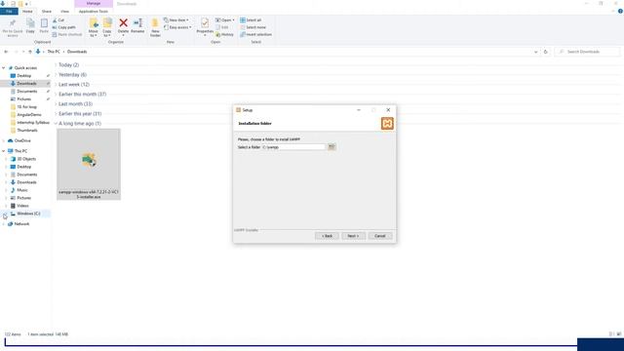Expand the Yesterday (6) group
624x351 pixels.
[56, 75]
